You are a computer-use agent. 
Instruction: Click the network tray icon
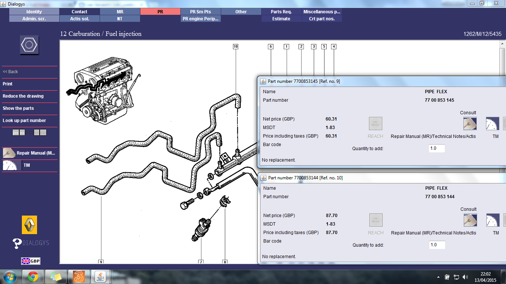pos(456,277)
